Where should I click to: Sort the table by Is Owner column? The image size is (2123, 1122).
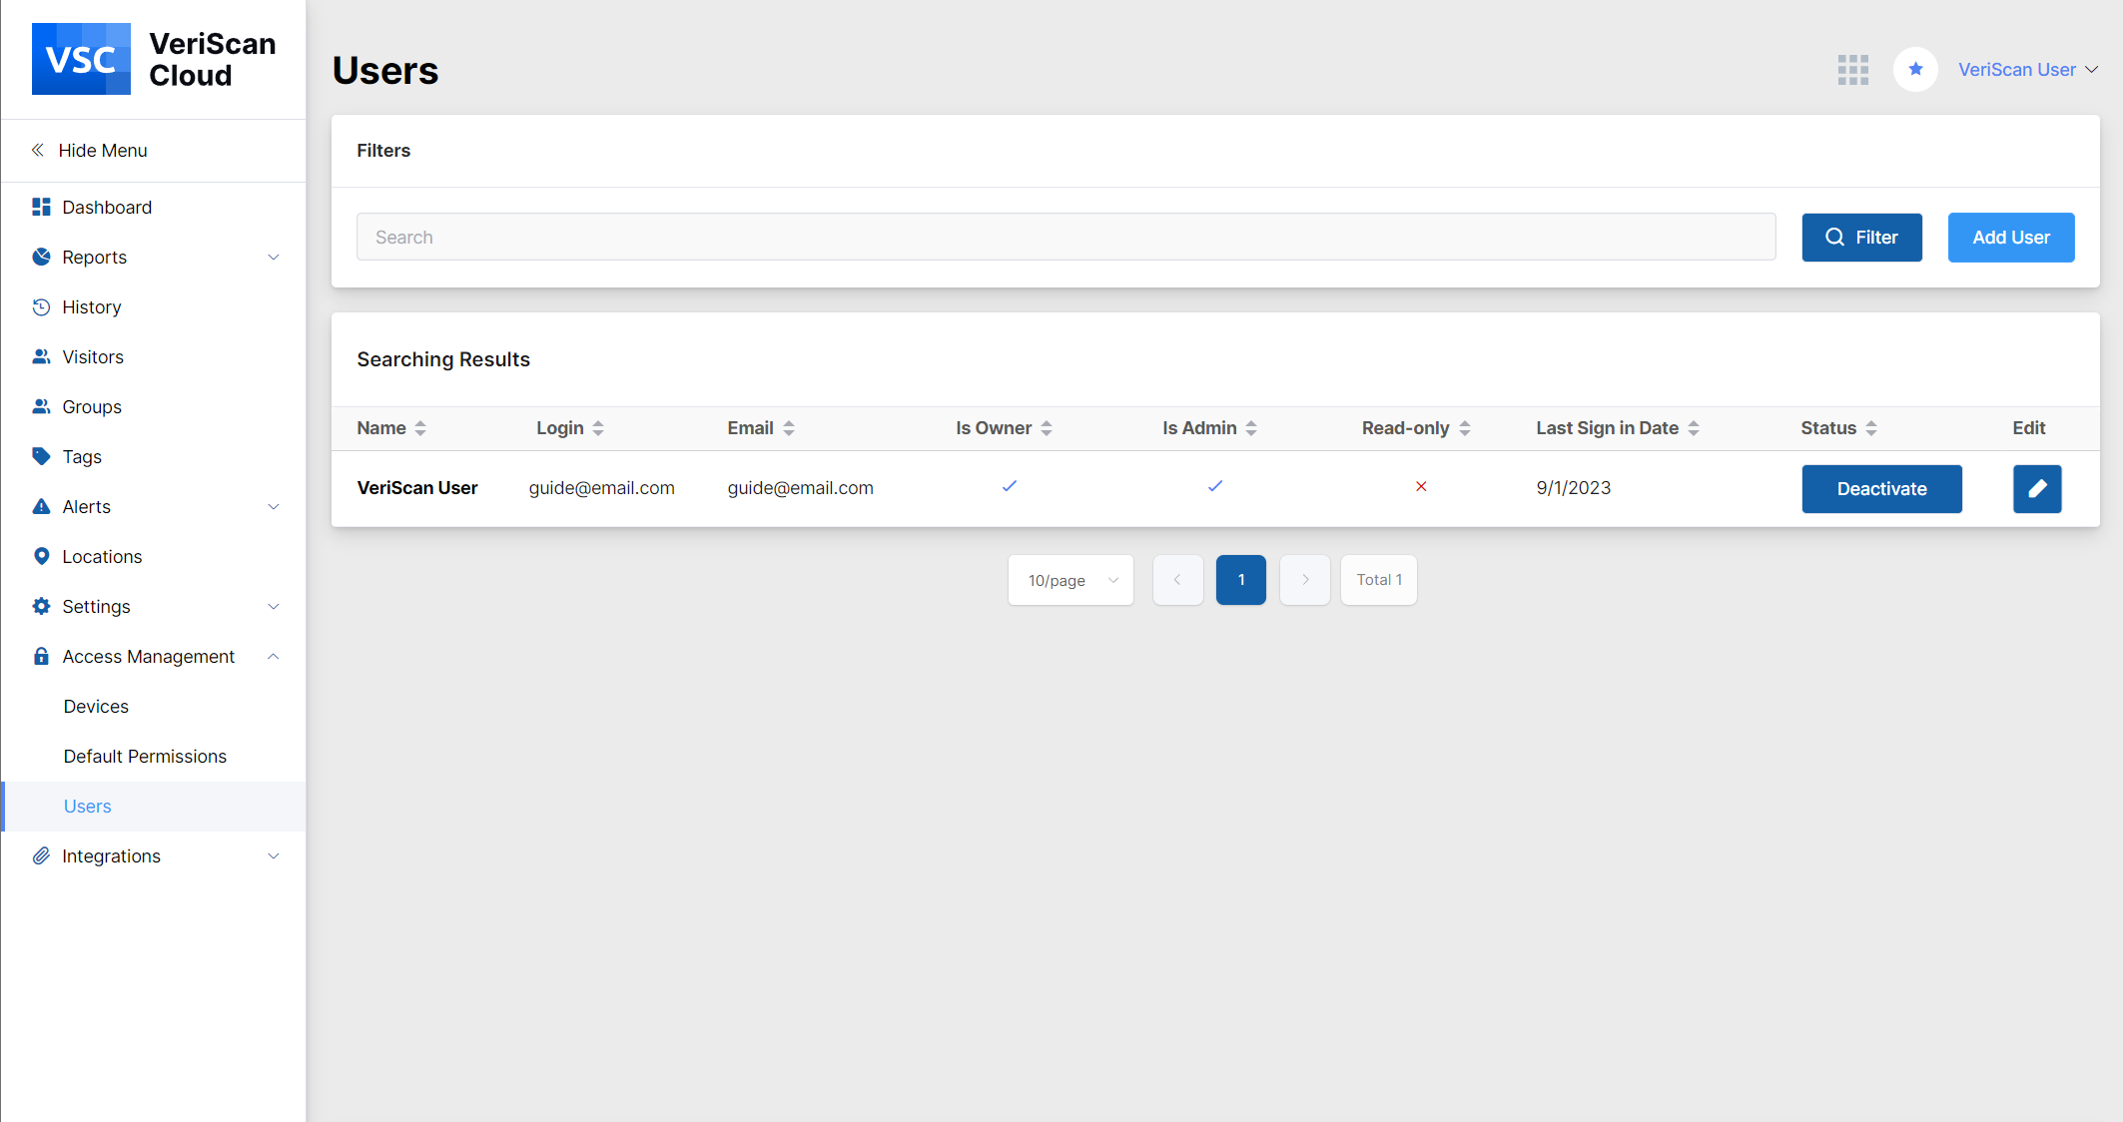coord(1047,428)
